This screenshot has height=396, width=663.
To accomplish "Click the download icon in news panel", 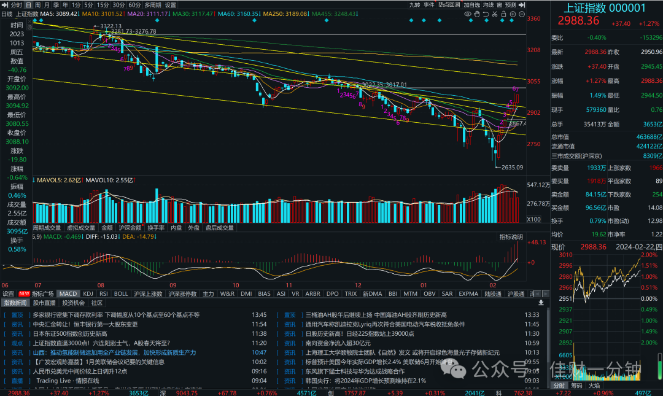I will [x=541, y=303].
